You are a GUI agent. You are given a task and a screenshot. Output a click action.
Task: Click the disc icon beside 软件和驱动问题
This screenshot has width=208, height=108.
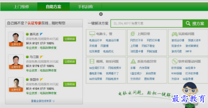click(174, 62)
